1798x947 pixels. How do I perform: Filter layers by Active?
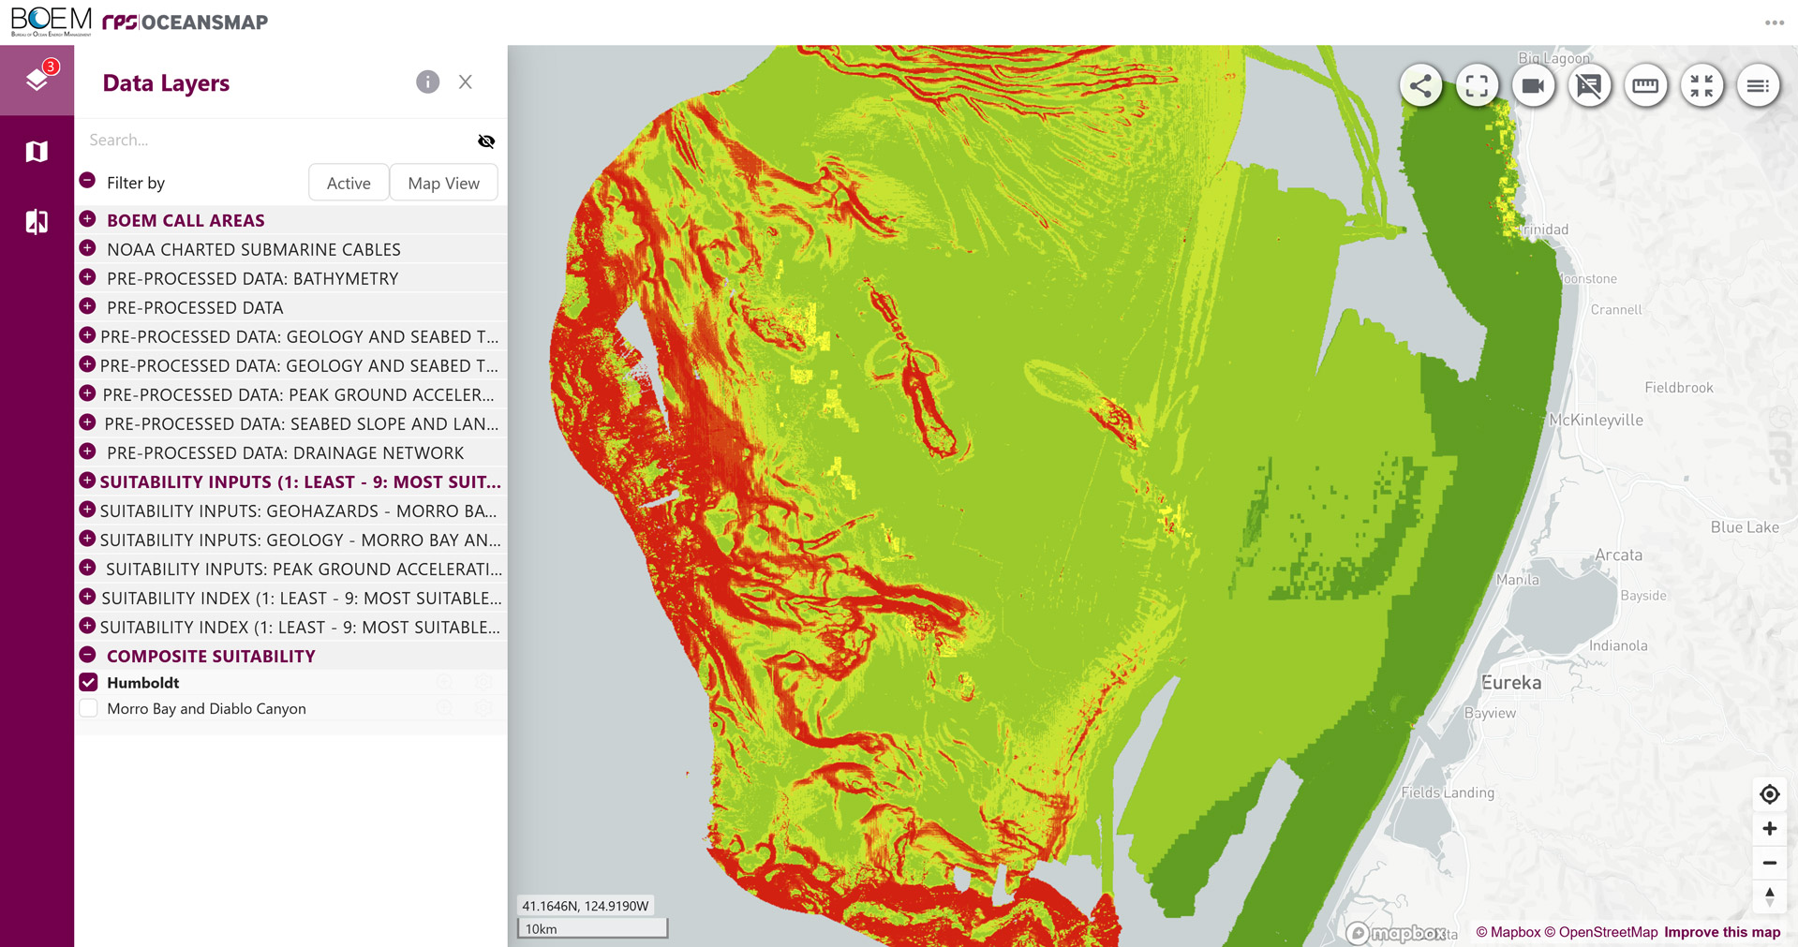coord(349,184)
